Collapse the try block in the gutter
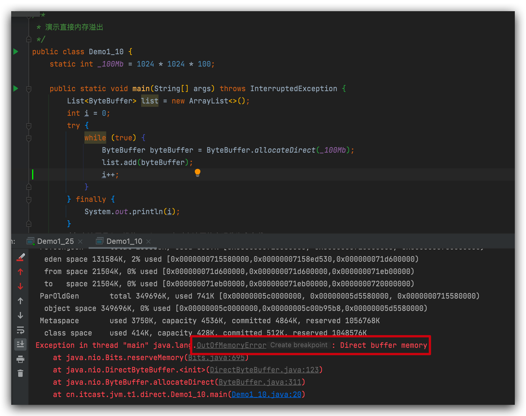This screenshot has height=416, width=526. [x=29, y=126]
